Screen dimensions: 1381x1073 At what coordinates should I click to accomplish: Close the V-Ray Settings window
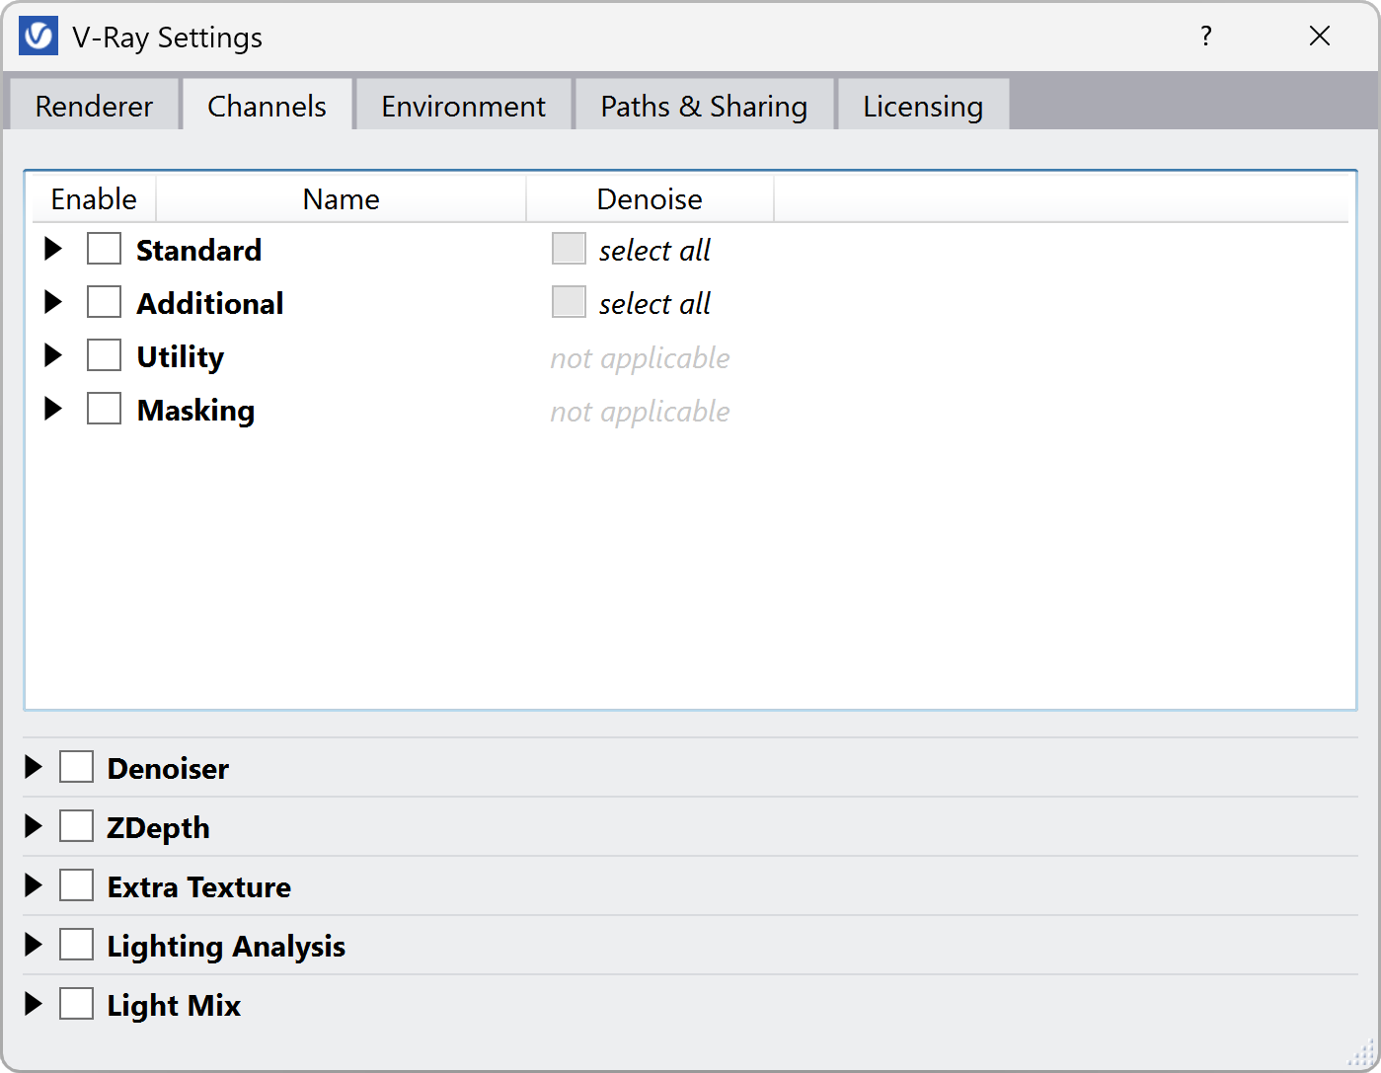(1320, 37)
